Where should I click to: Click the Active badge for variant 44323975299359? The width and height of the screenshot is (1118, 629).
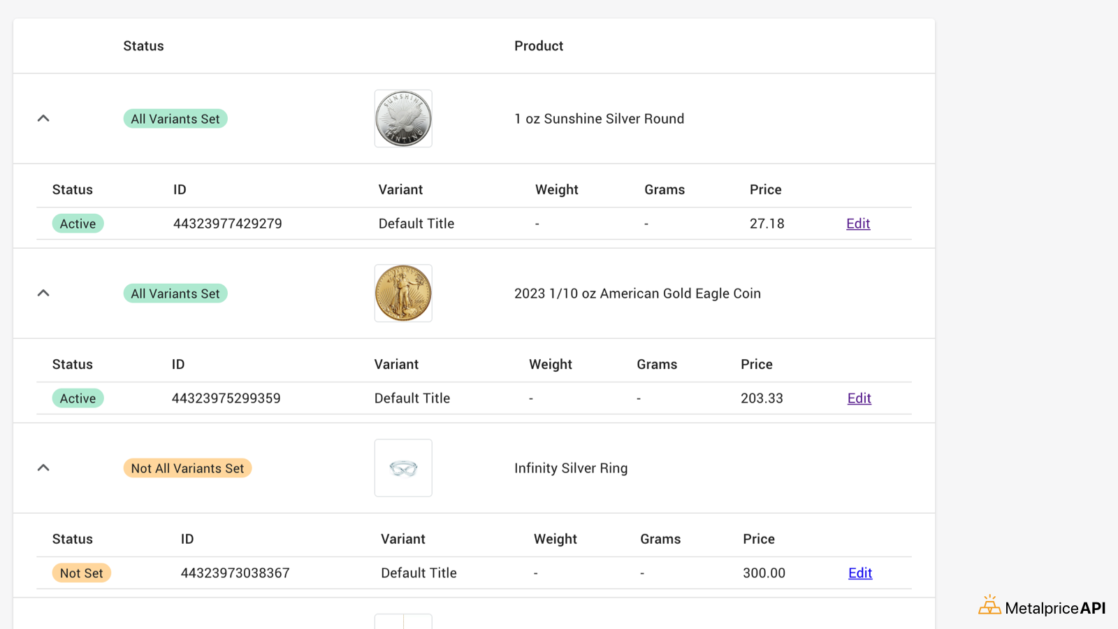coord(78,398)
